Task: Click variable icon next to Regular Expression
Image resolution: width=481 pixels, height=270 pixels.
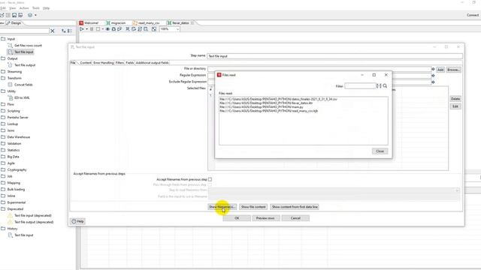Action: click(x=433, y=76)
